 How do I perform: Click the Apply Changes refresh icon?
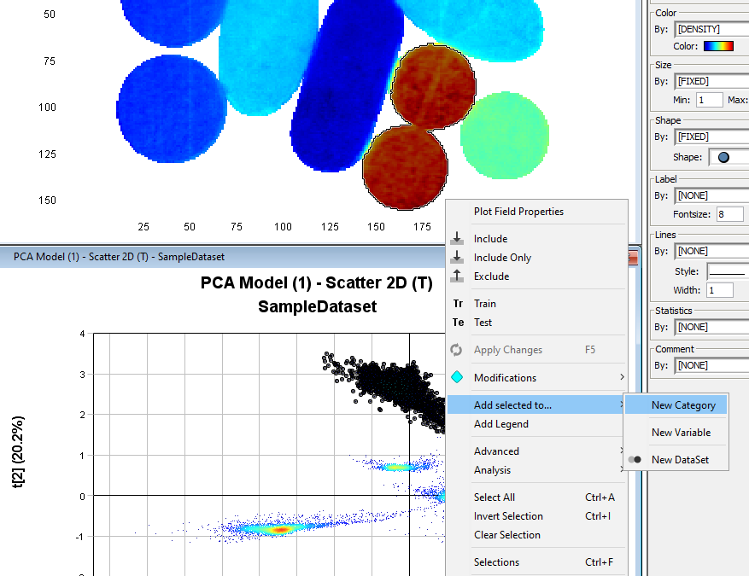coord(458,350)
